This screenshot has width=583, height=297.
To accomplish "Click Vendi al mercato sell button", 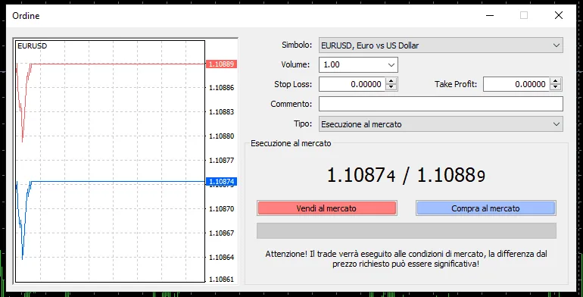I will tap(327, 208).
